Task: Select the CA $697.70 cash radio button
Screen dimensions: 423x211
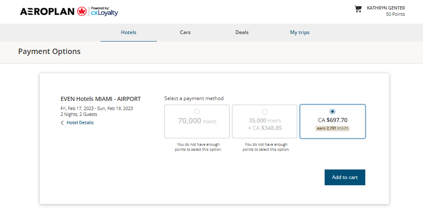Action: 333,111
